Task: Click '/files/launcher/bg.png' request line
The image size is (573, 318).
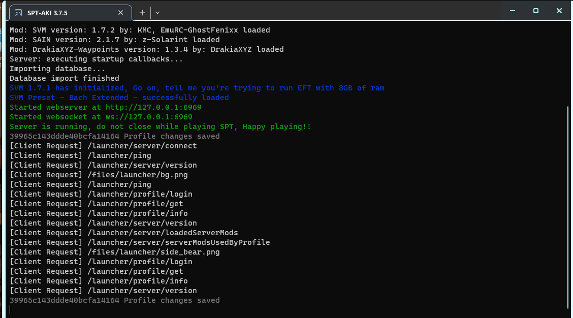Action: (x=99, y=175)
